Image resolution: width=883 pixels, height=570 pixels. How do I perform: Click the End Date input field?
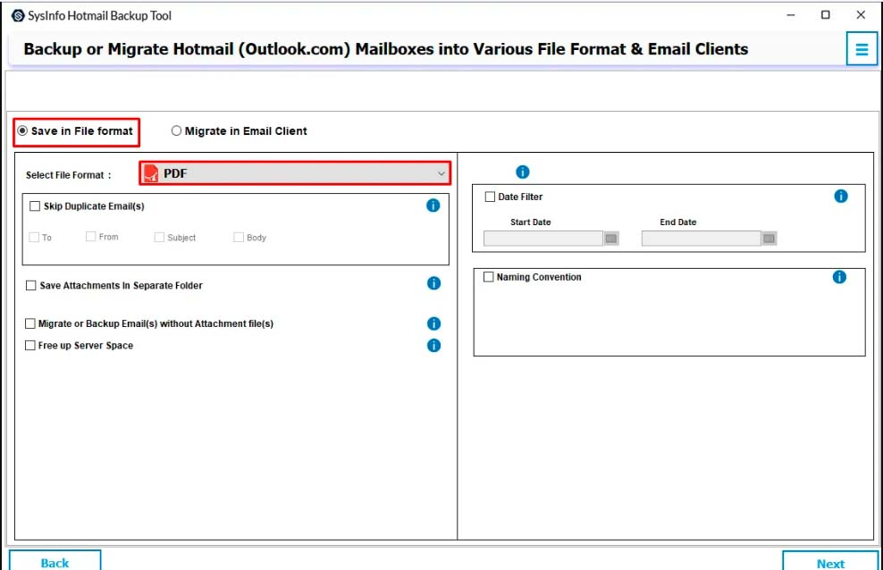(701, 239)
